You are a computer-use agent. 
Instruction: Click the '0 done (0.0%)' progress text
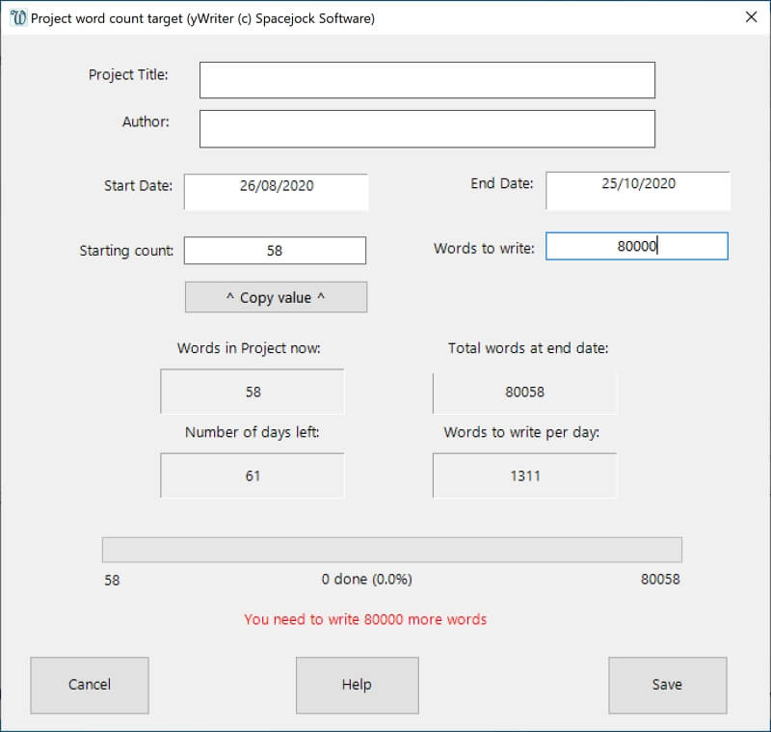[x=366, y=580]
